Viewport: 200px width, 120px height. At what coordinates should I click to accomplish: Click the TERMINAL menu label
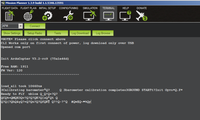tap(108, 8)
